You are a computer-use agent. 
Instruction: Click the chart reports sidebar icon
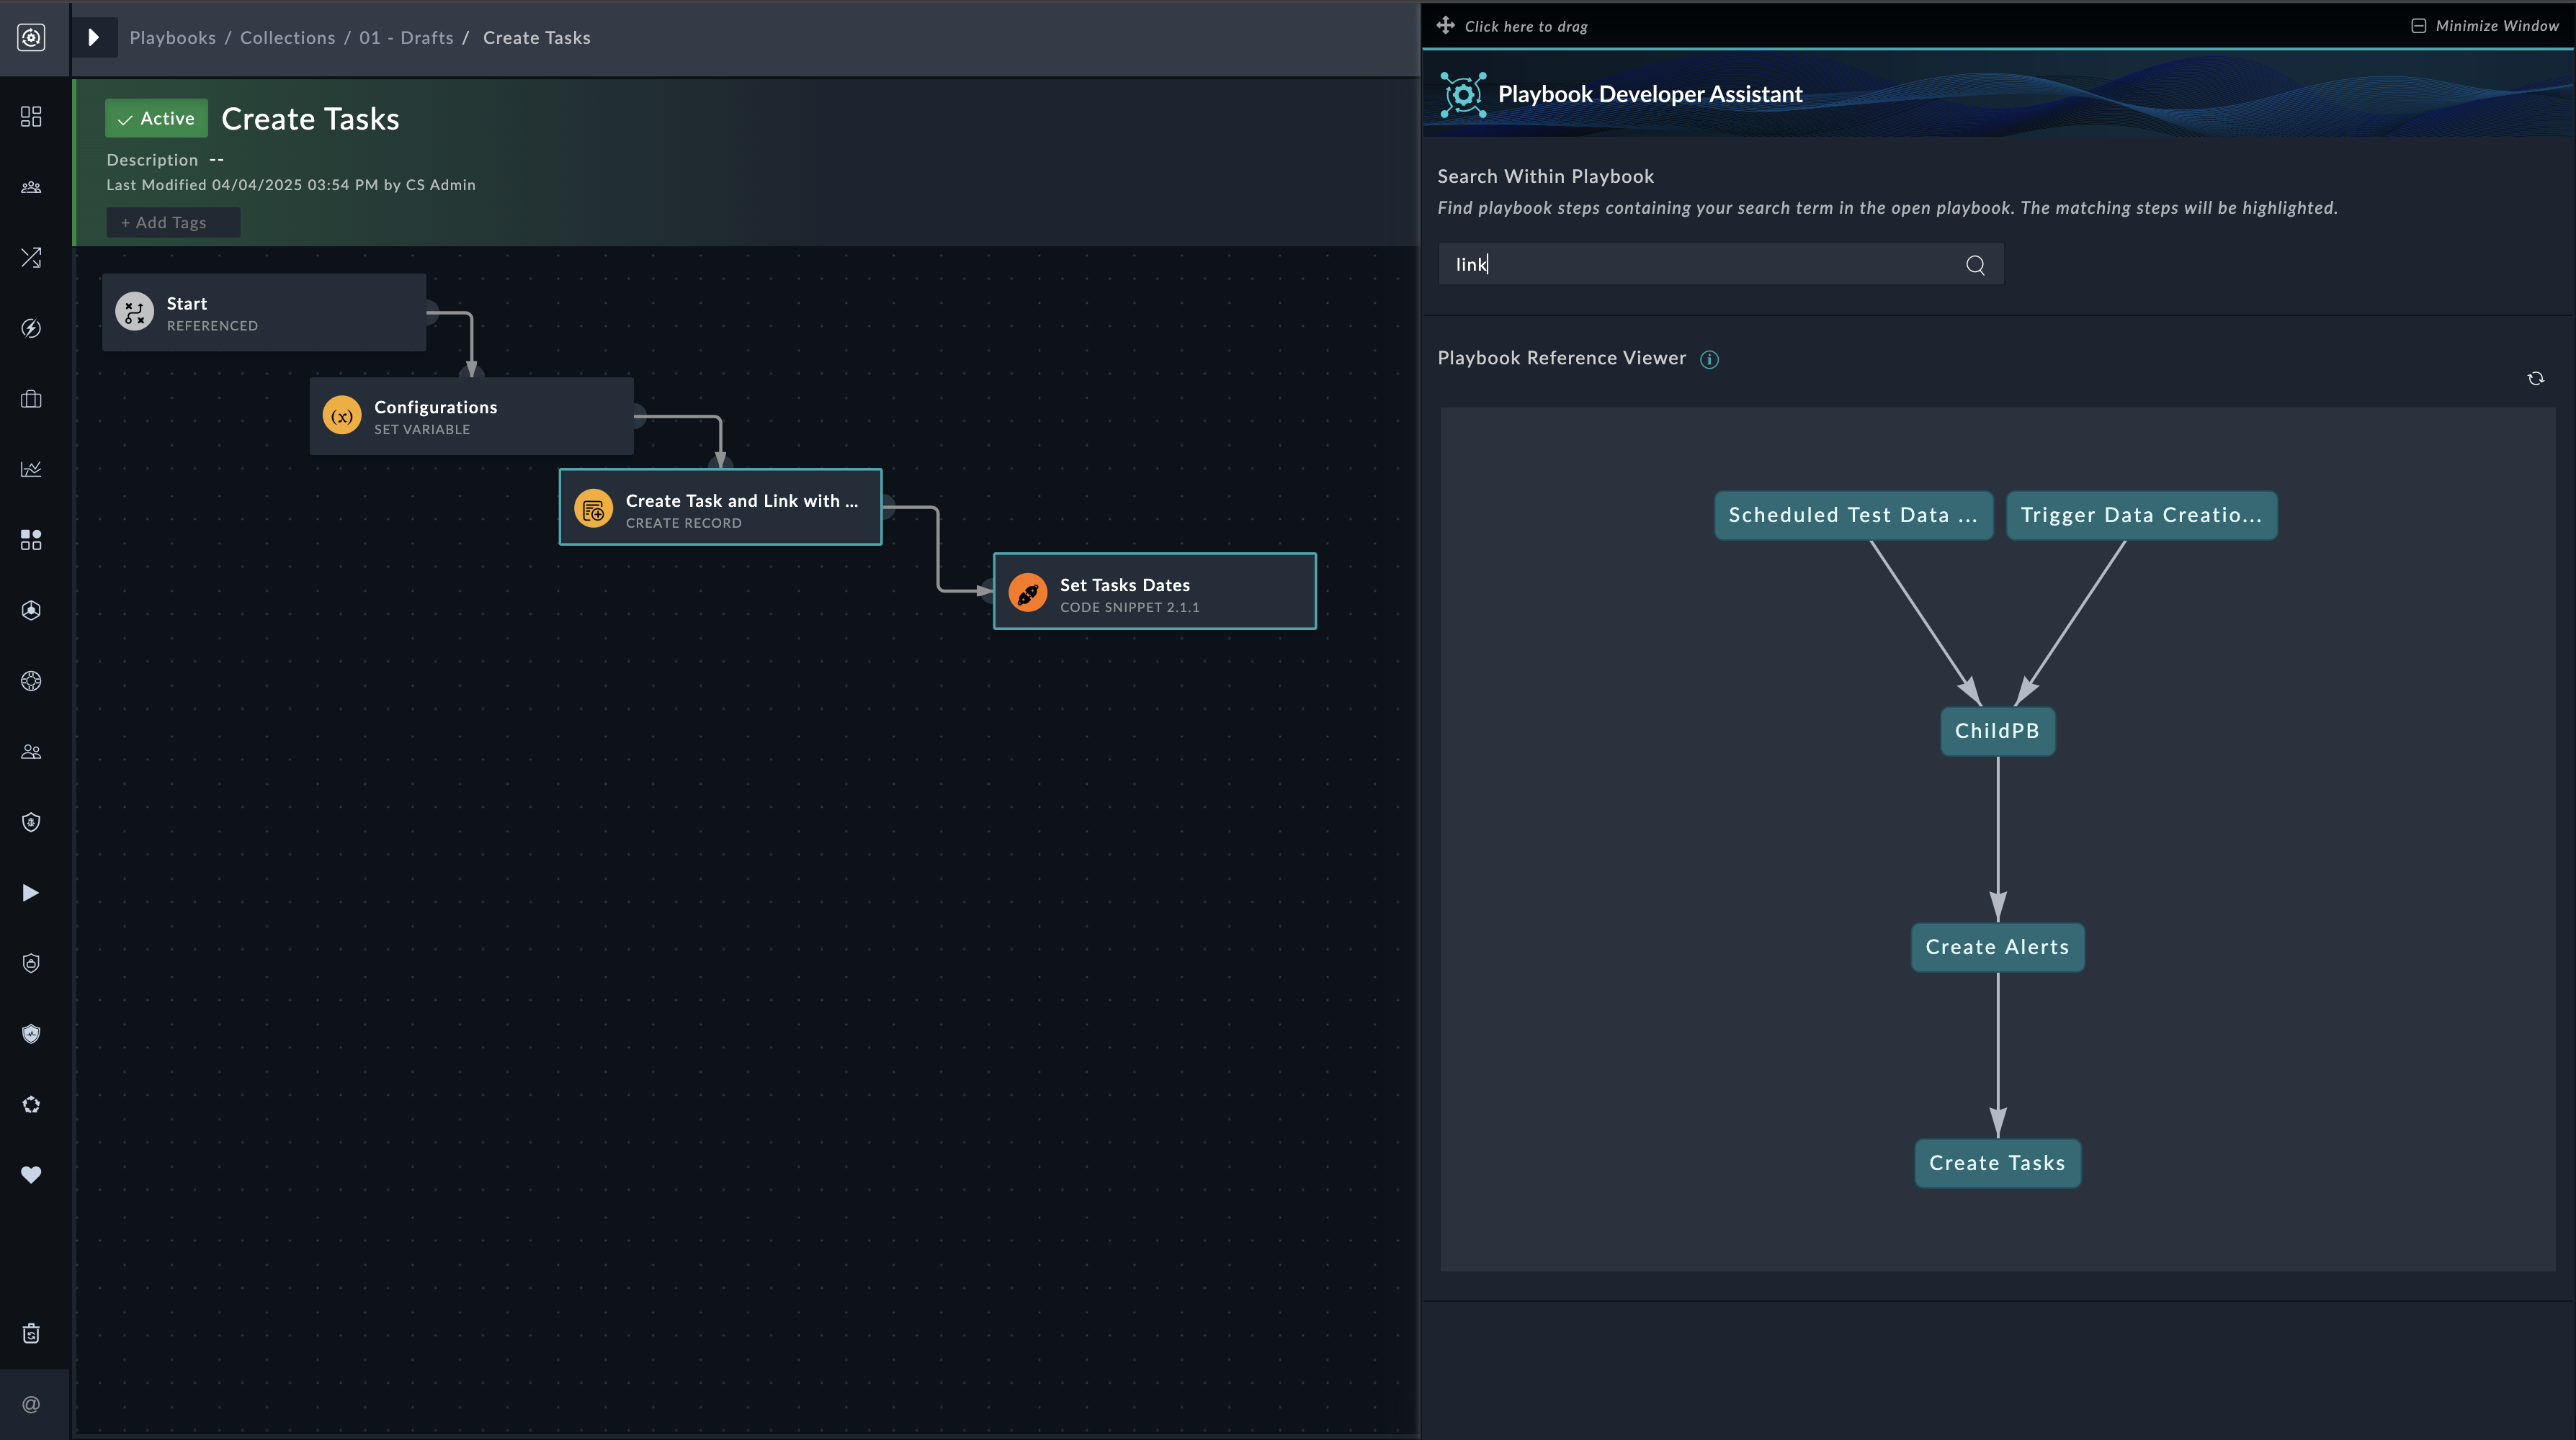click(x=31, y=469)
